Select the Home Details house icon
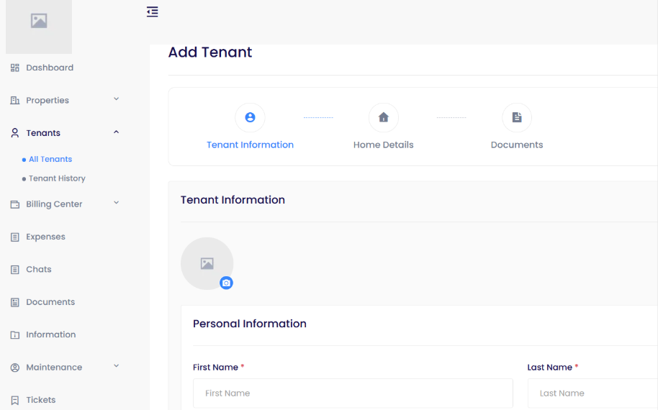658x410 pixels. tap(383, 117)
